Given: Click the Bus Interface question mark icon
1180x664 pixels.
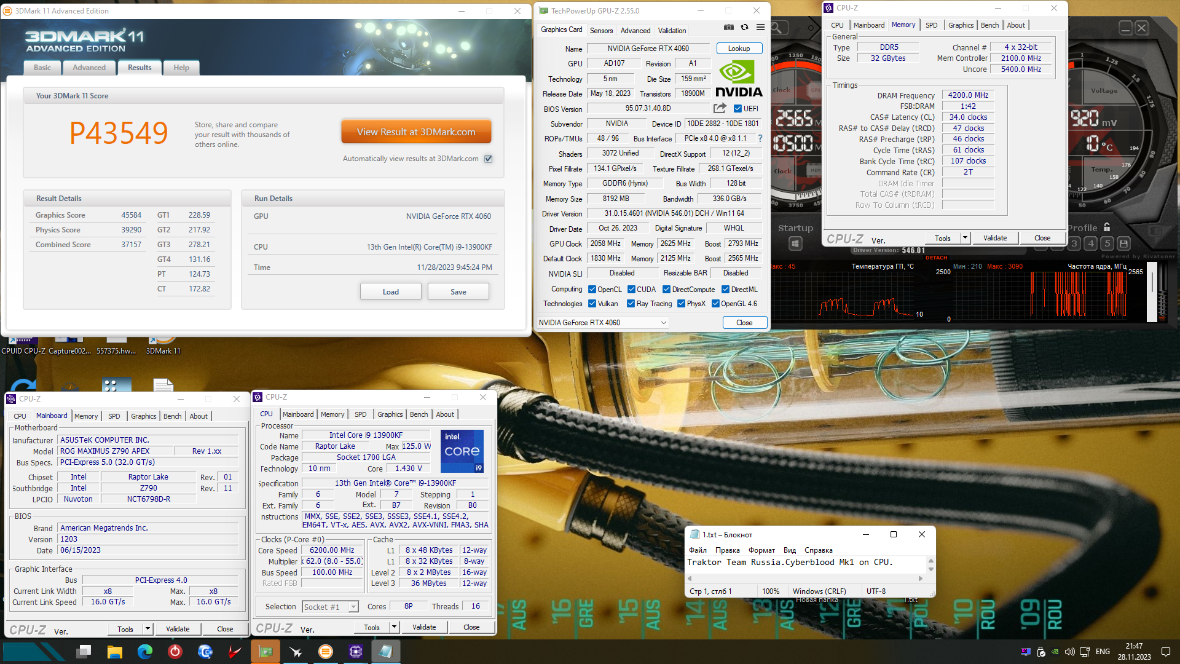Looking at the screenshot, I should pos(760,138).
